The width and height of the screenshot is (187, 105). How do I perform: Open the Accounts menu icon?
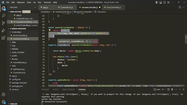pyautogui.click(x=4, y=94)
